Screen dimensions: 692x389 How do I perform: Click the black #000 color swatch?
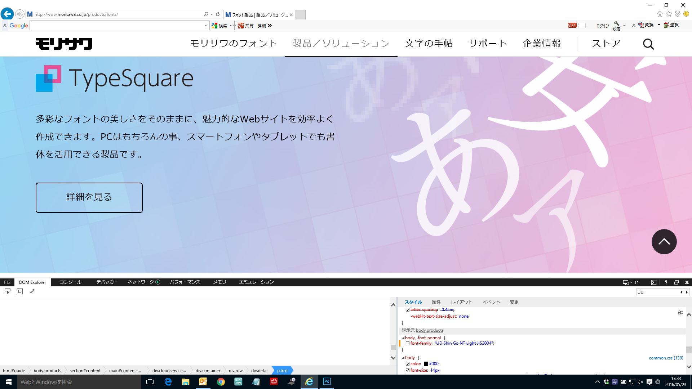426,364
